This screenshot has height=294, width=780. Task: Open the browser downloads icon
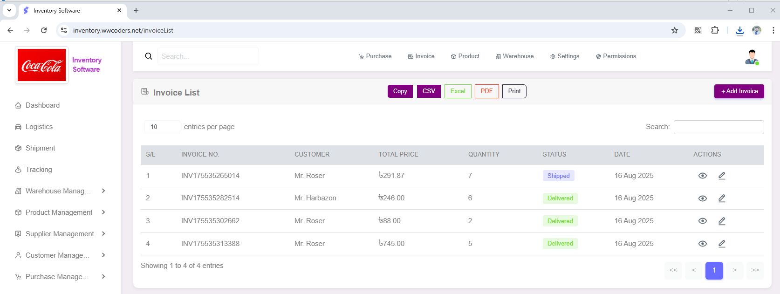[739, 30]
